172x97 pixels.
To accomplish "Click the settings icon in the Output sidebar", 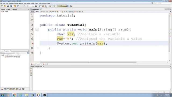I will tap(31, 75).
